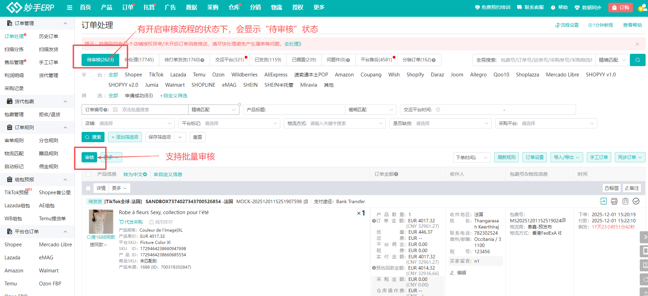
Task: Open the global search 精确匹配 dropdown
Action: [x=612, y=60]
